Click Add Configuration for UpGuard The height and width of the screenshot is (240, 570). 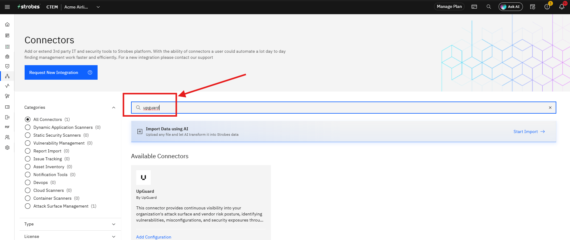click(154, 237)
